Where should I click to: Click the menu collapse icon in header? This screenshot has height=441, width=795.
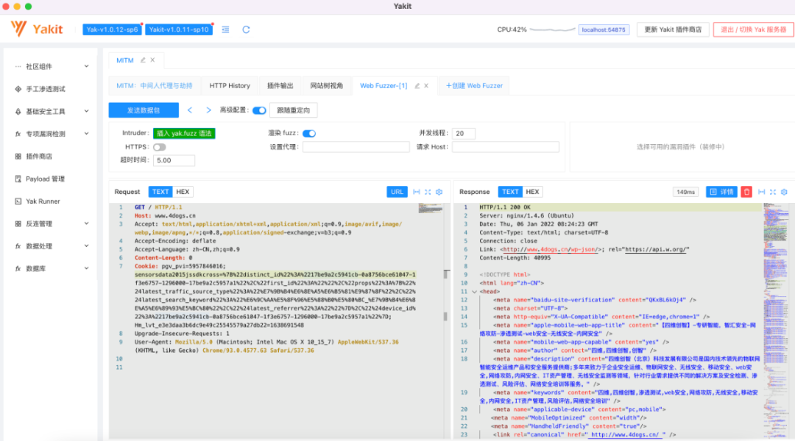click(x=226, y=29)
